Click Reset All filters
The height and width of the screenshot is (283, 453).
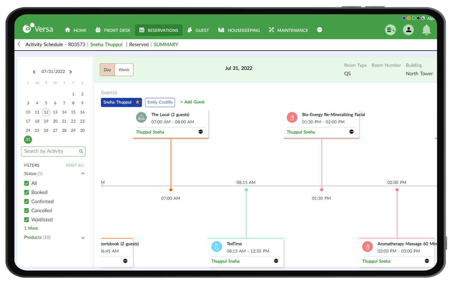coord(75,165)
